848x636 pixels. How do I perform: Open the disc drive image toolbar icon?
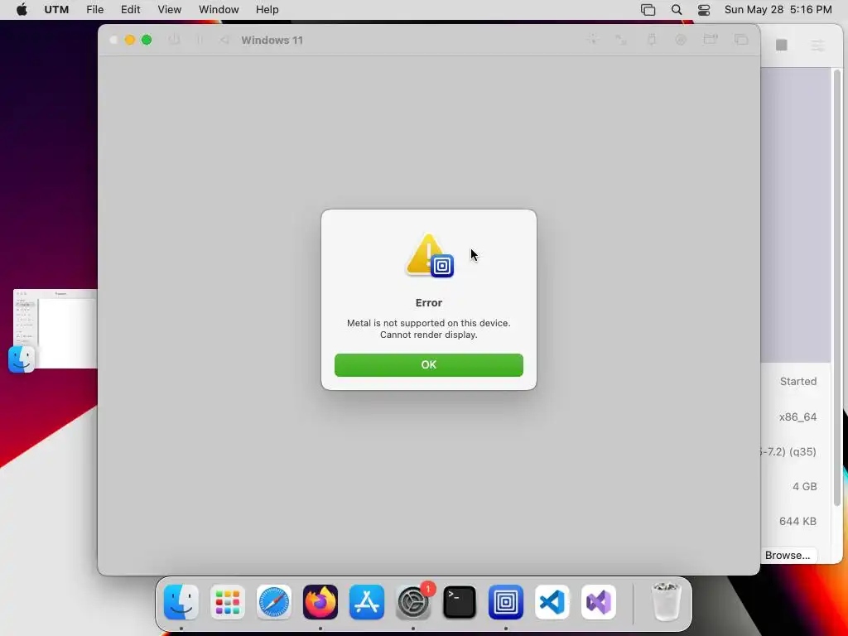681,40
